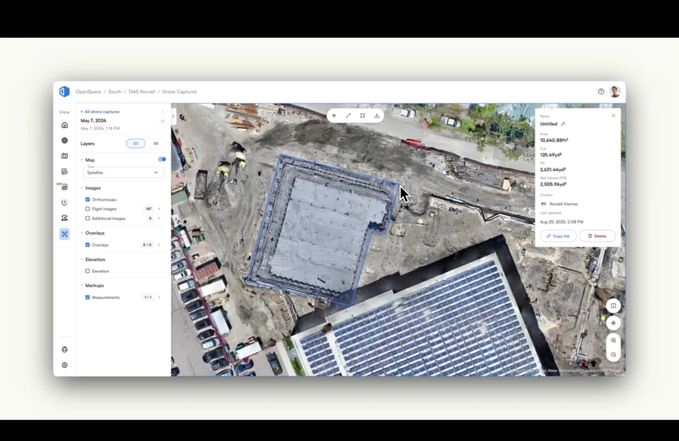679x441 pixels.
Task: Select the drone captures icon in left sidebar
Action: pyautogui.click(x=64, y=233)
